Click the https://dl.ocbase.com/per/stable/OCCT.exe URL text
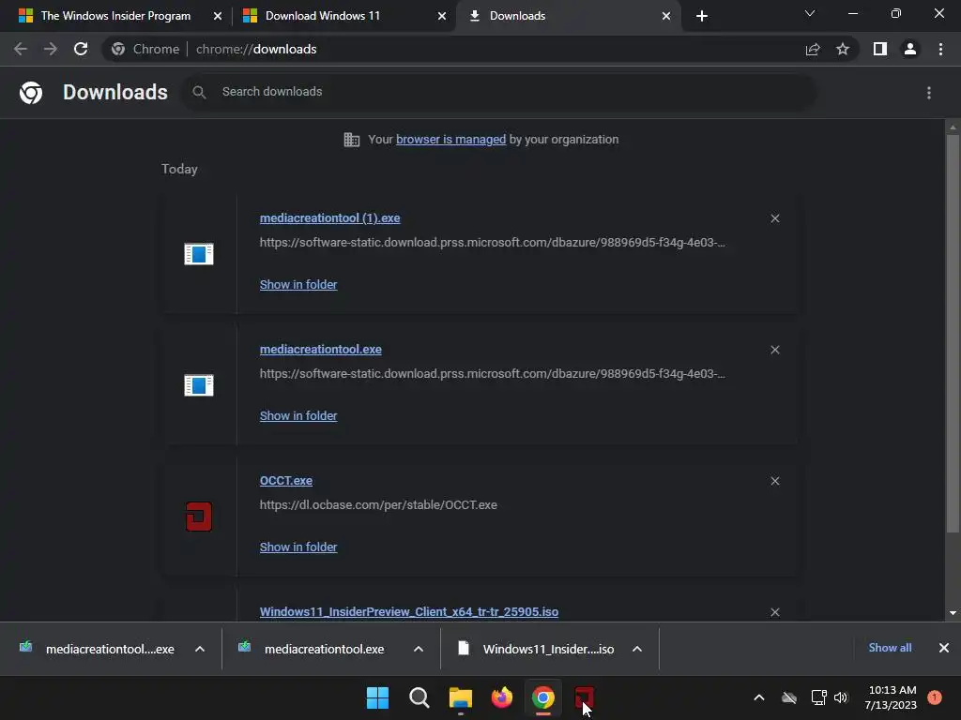 pyautogui.click(x=378, y=505)
